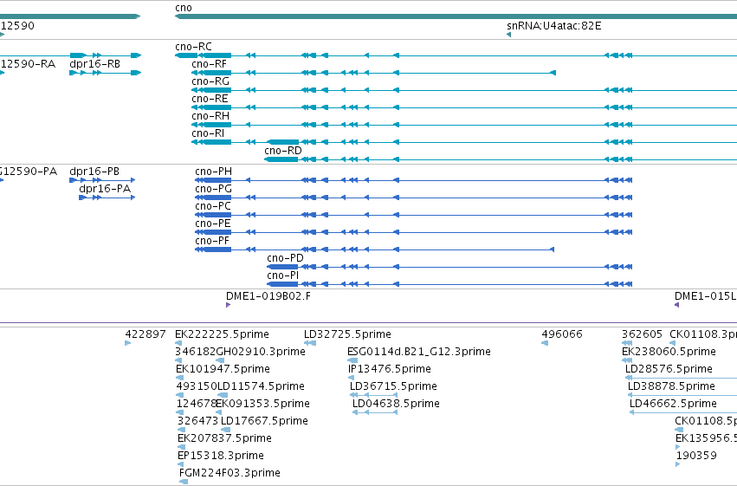Select LD17667.5prime EST label

coord(264,422)
